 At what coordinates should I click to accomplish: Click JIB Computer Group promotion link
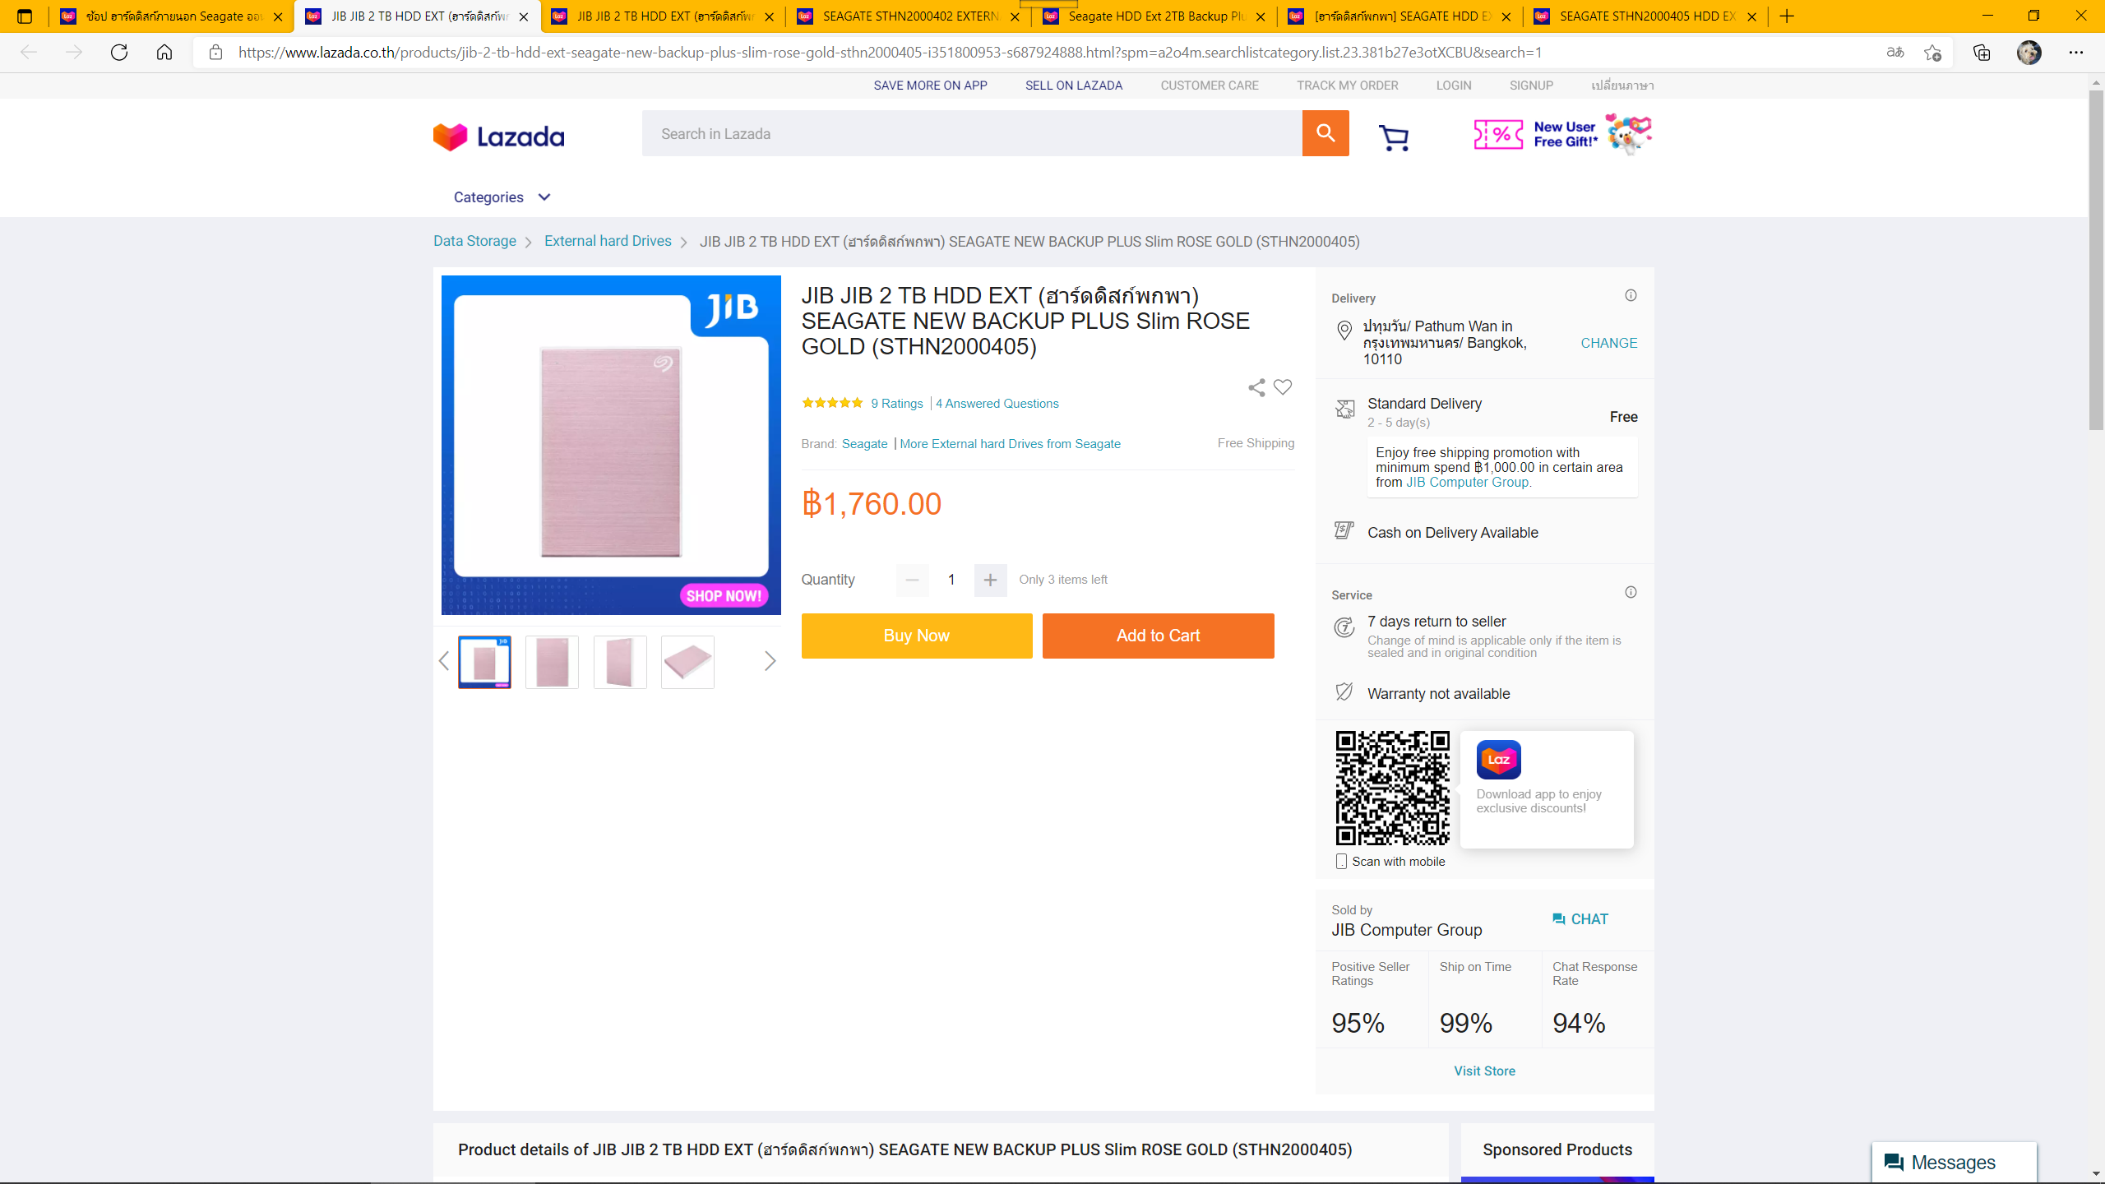point(1467,482)
